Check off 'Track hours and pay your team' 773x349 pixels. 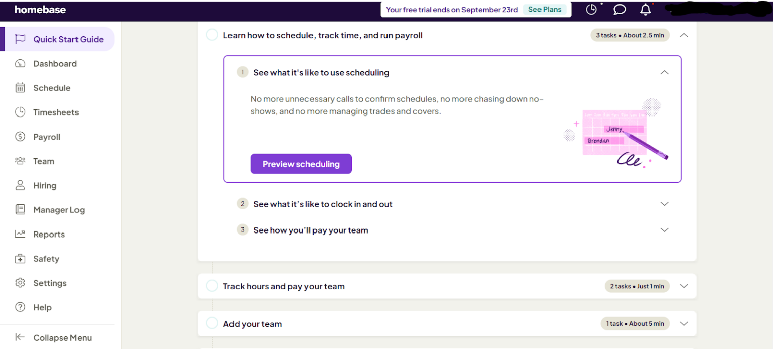[x=212, y=285]
